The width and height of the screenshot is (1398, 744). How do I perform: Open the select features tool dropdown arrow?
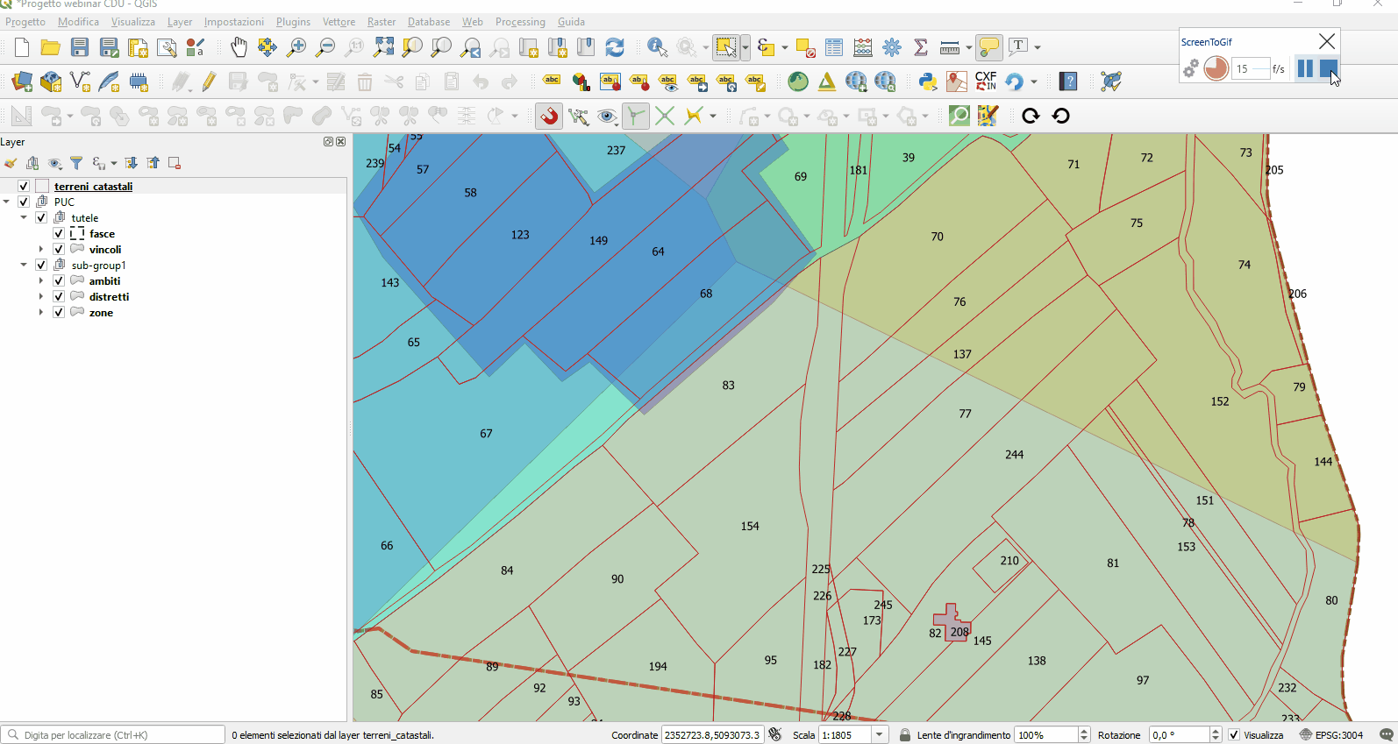click(745, 47)
